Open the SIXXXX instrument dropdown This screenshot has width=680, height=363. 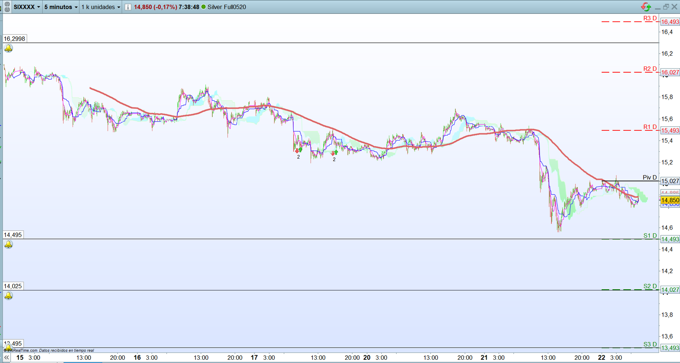pyautogui.click(x=25, y=7)
